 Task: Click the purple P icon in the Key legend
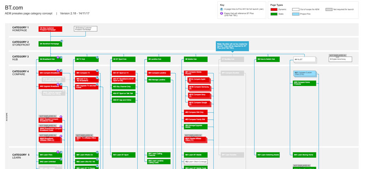[x=222, y=13]
